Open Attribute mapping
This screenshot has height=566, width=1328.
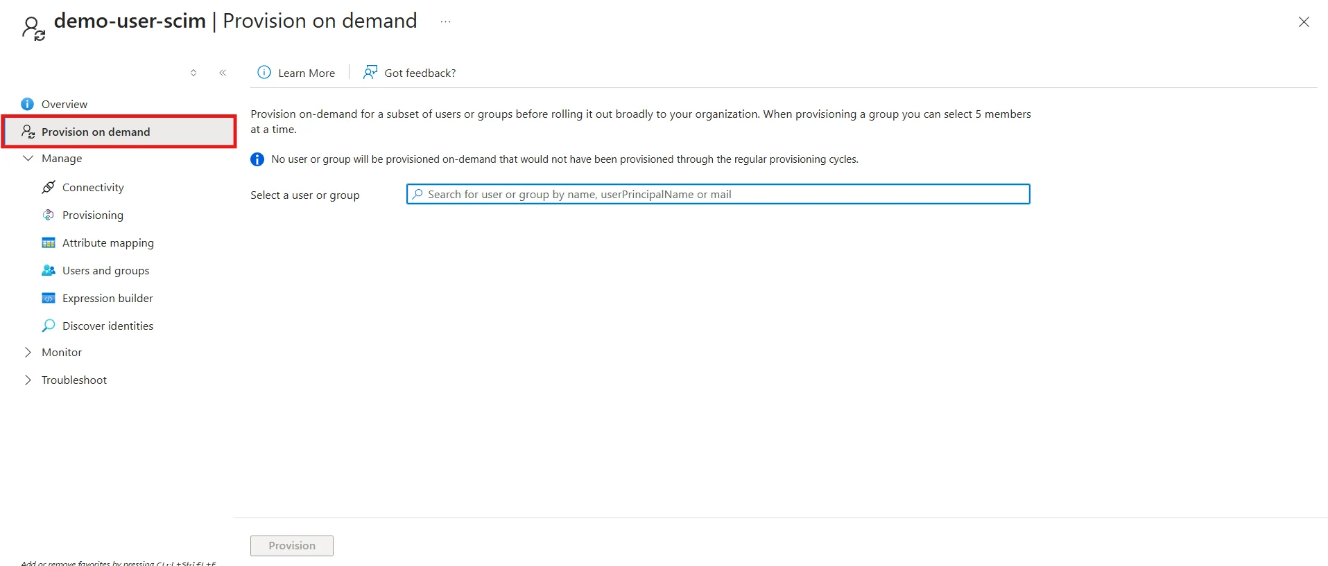tap(108, 242)
